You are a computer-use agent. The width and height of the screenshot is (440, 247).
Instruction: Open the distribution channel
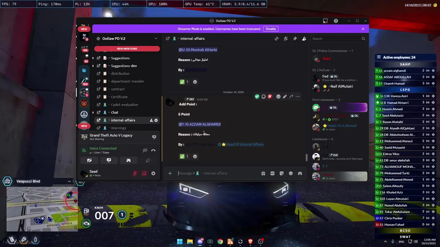pos(127,73)
